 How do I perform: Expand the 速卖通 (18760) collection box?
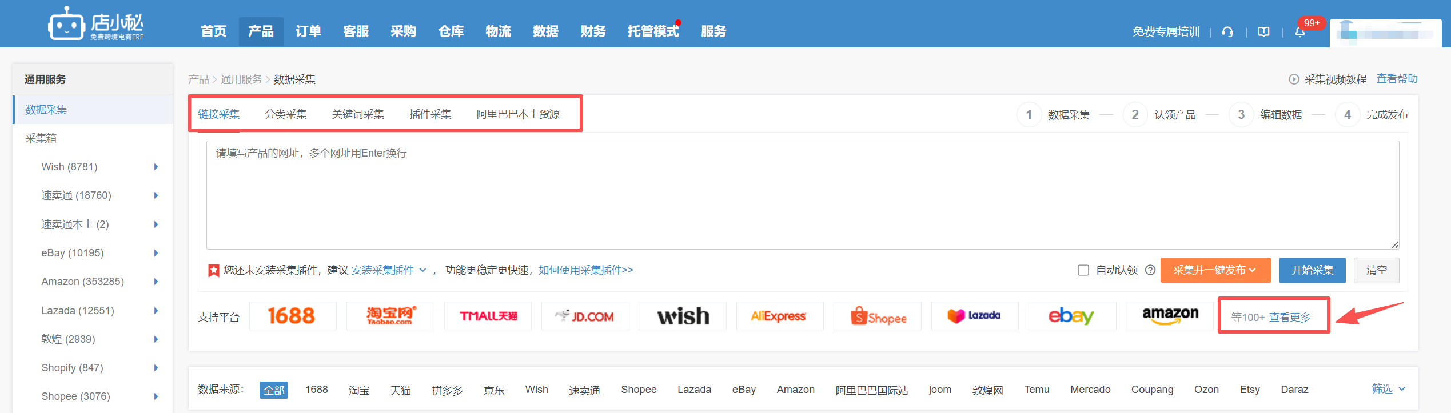click(x=156, y=195)
